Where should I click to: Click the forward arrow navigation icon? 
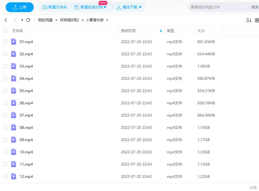15,20
